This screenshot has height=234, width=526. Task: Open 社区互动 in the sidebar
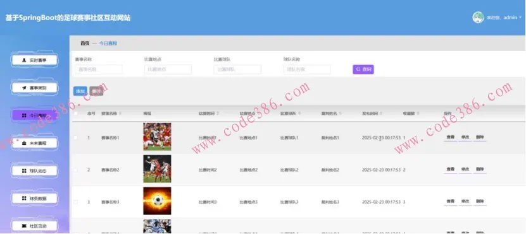pos(34,226)
